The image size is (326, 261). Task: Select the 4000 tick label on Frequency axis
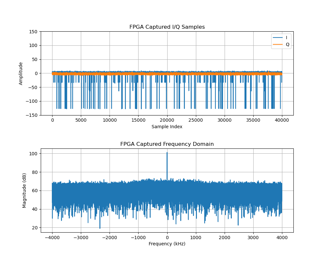[282, 237]
